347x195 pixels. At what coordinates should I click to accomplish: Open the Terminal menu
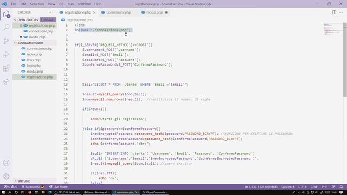click(x=84, y=4)
